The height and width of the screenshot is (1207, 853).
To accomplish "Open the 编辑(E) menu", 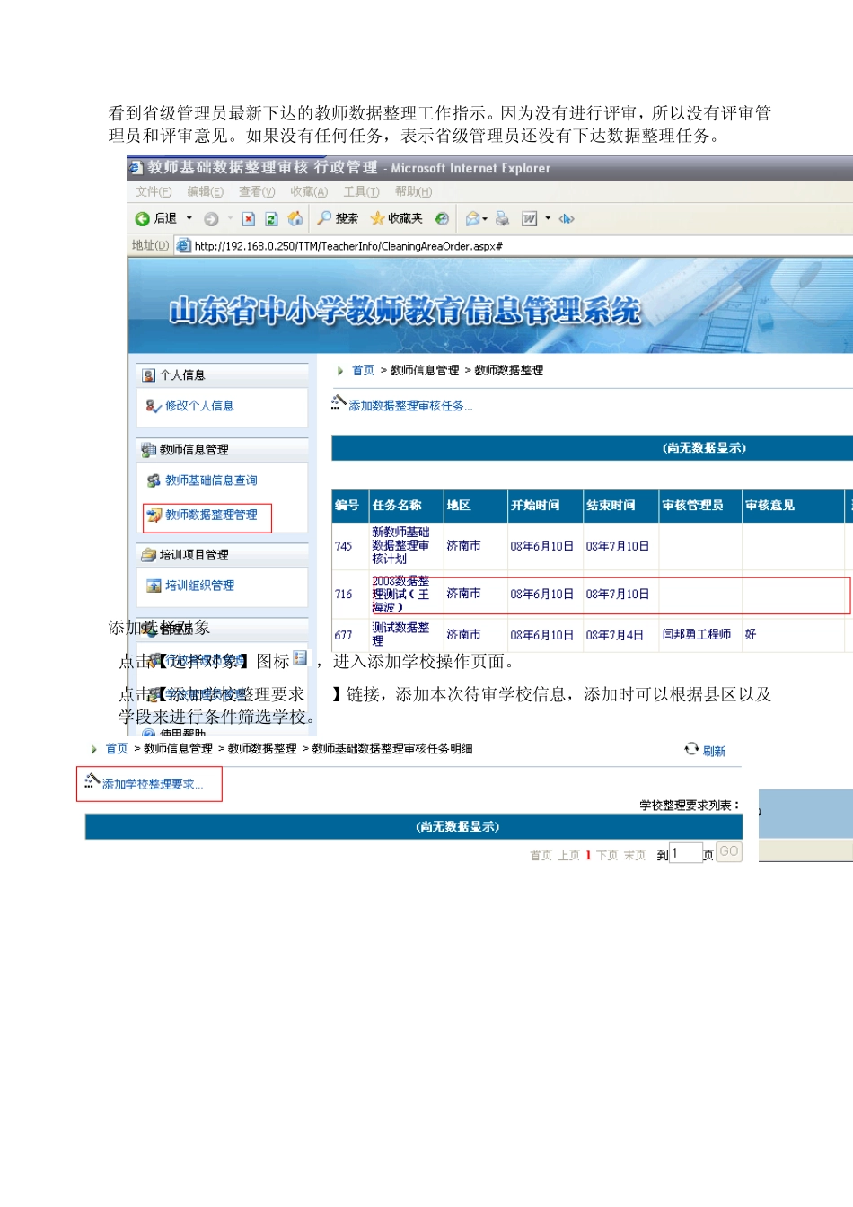I will (206, 191).
